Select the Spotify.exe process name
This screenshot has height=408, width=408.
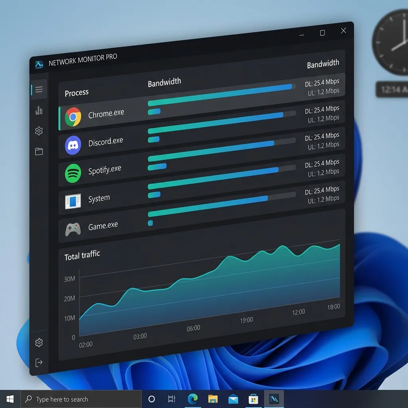[105, 170]
